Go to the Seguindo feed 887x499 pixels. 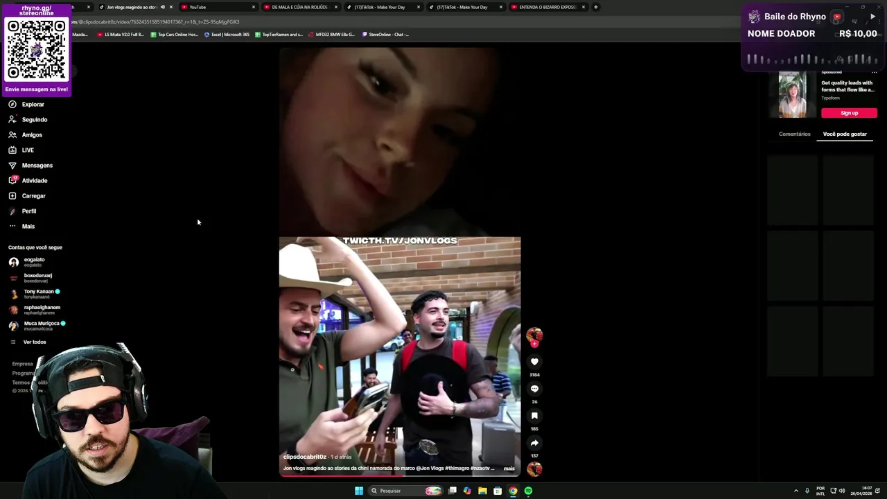28,120
